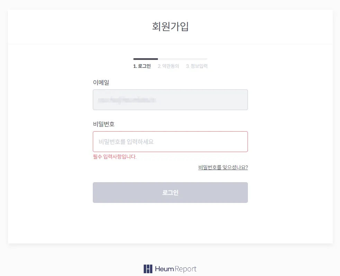Select step 2. 약관동의 label
Viewport: 340px width, 276px height.
click(168, 66)
